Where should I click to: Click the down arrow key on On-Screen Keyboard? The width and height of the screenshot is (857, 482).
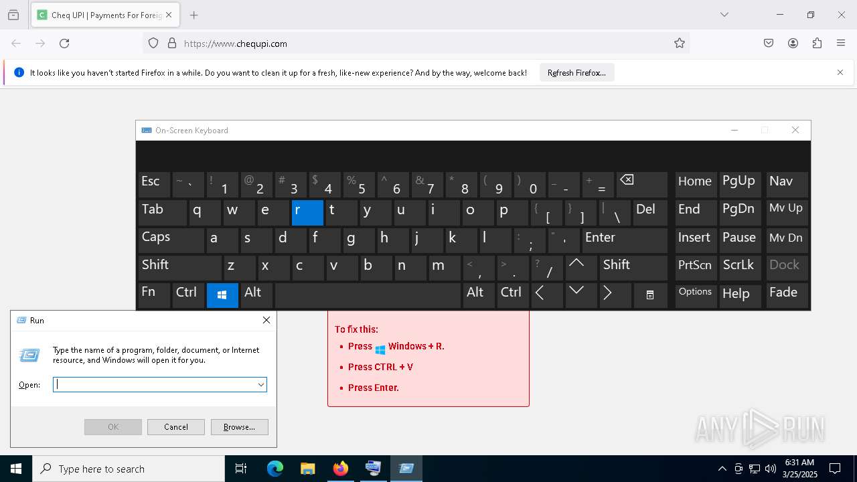[580, 295]
